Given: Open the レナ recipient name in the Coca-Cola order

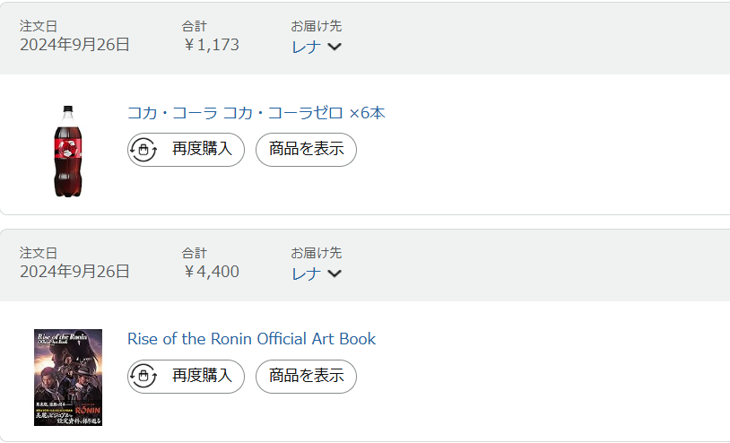Looking at the screenshot, I should (306, 47).
